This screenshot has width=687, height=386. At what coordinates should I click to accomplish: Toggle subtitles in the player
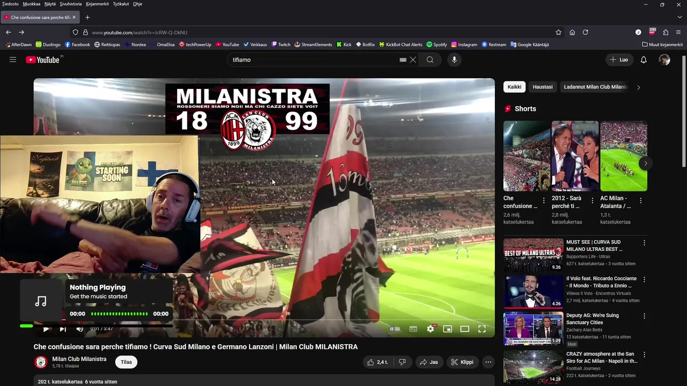tap(413, 329)
